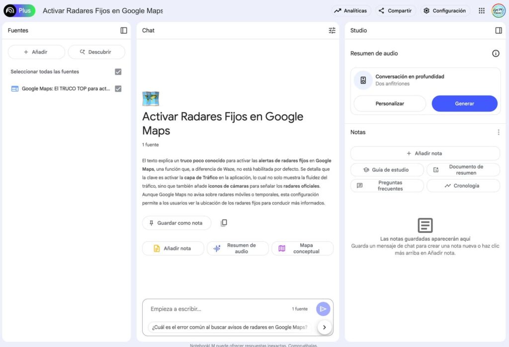Open Notas more options menu

point(499,133)
